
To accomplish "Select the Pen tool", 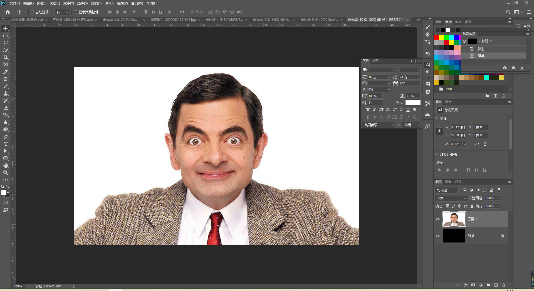I will coord(6,137).
